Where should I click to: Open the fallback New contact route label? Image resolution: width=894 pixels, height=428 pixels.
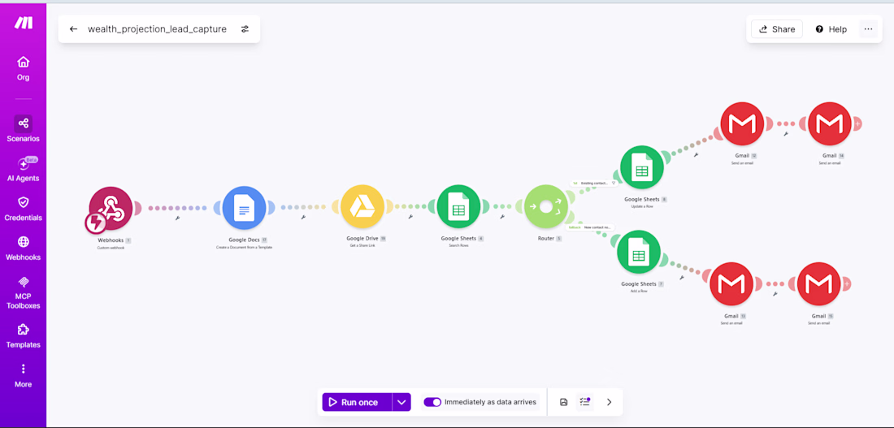pyautogui.click(x=591, y=227)
